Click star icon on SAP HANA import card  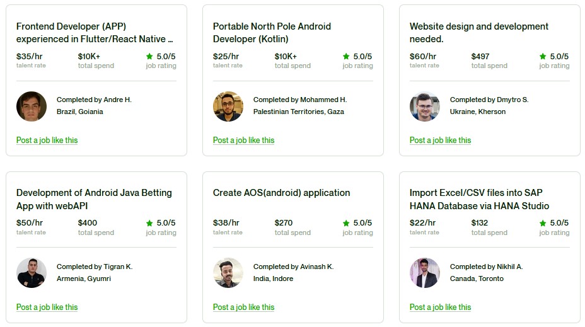(543, 223)
